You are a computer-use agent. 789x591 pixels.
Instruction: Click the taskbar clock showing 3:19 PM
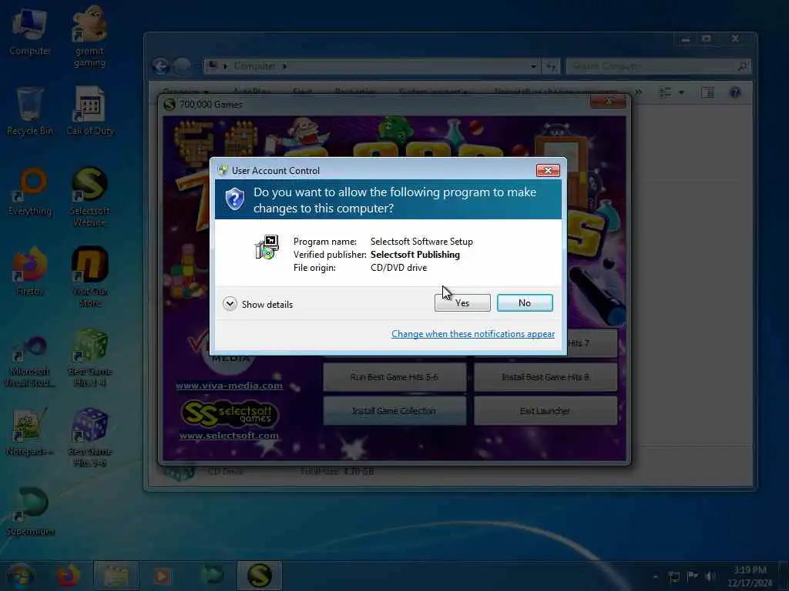coord(750,576)
